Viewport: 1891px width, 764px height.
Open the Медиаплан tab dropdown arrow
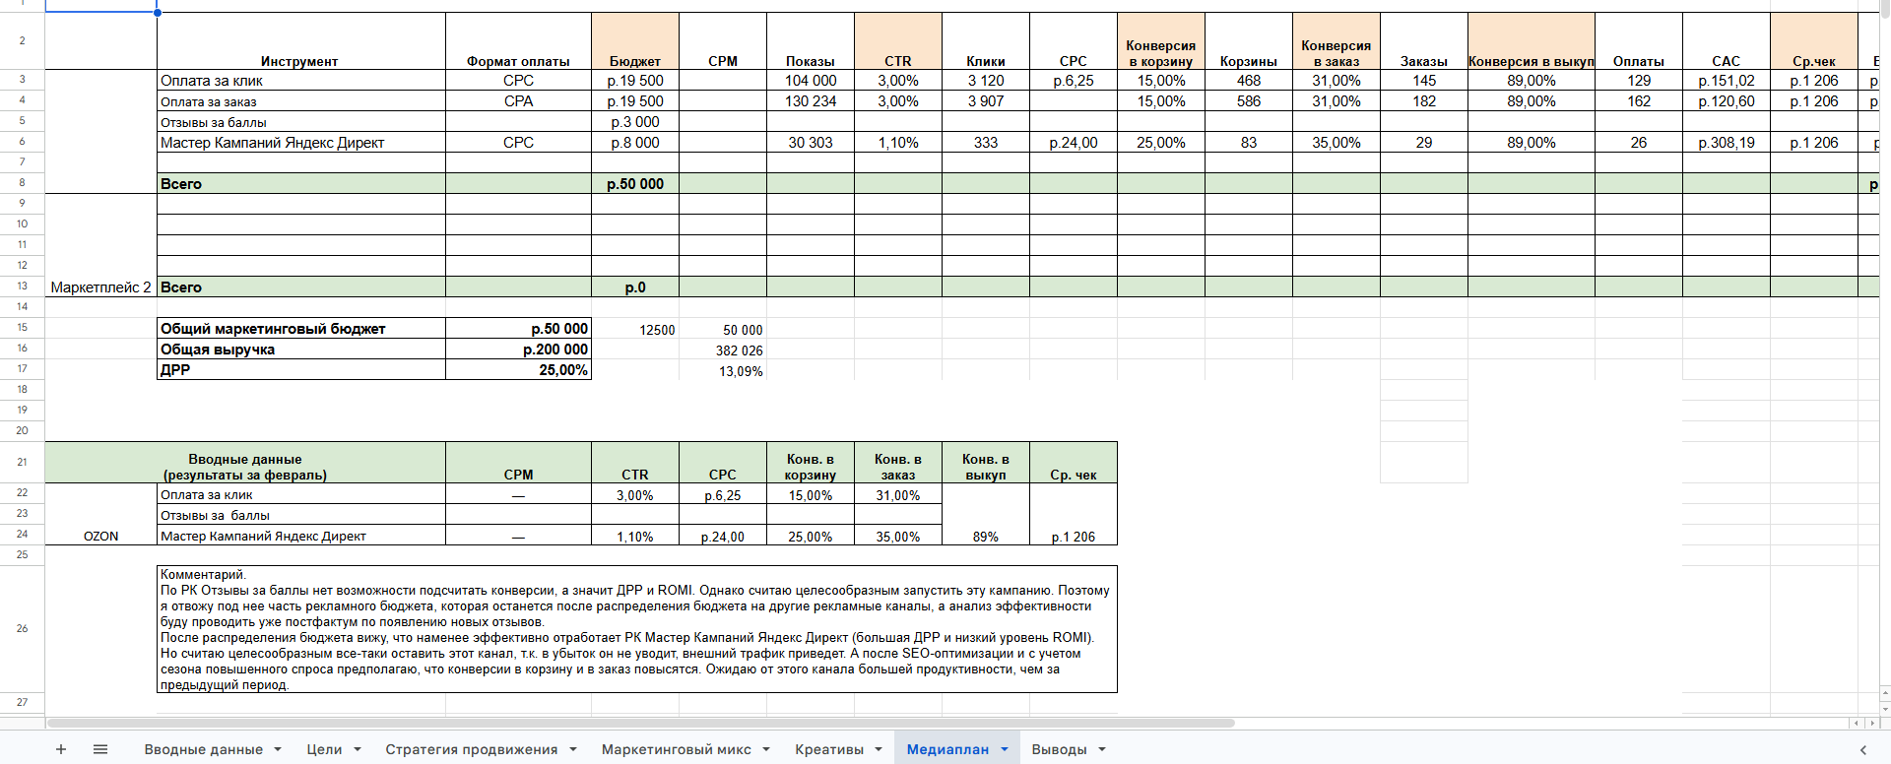coord(1005,749)
